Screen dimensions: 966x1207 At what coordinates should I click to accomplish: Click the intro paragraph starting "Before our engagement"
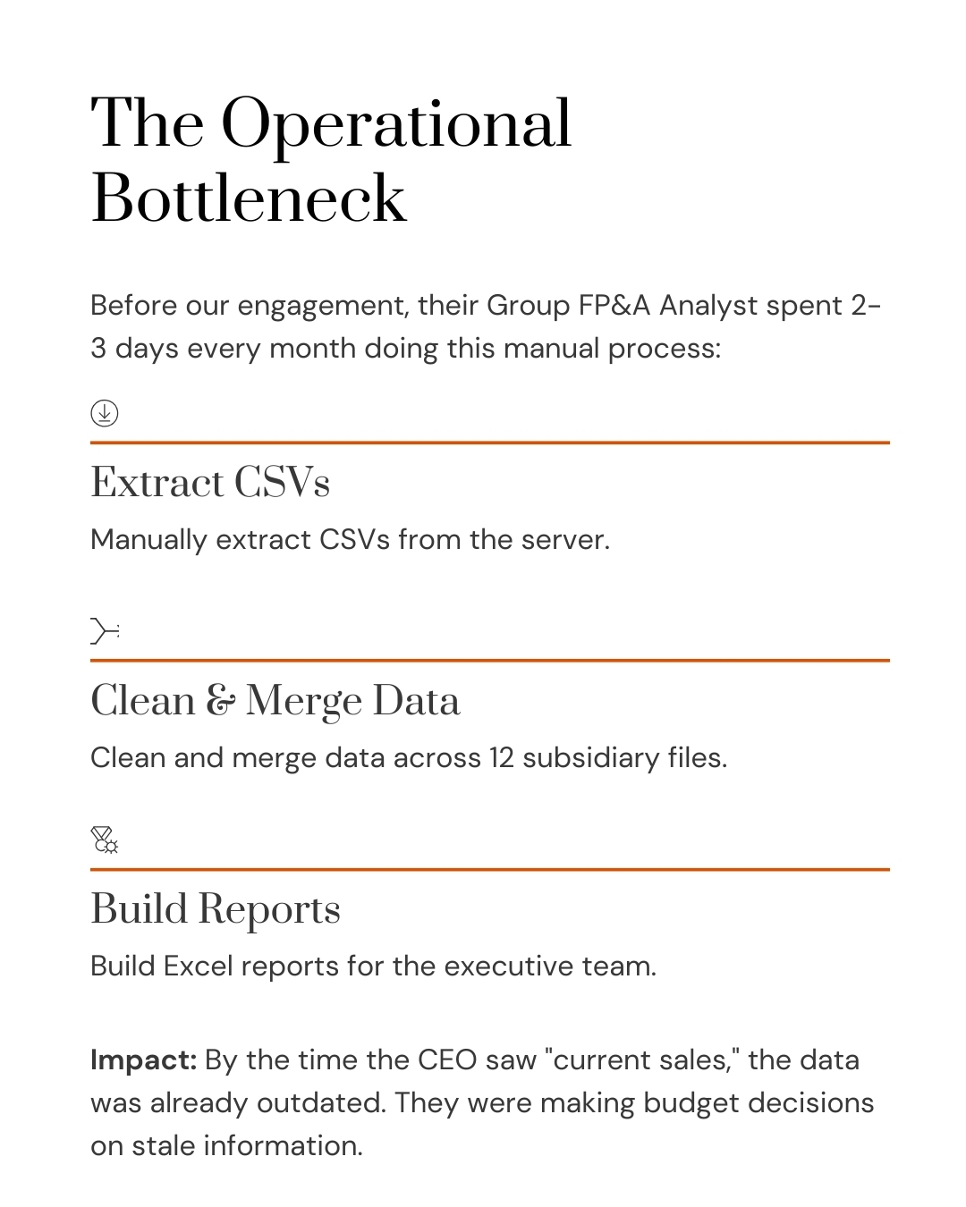(x=486, y=327)
